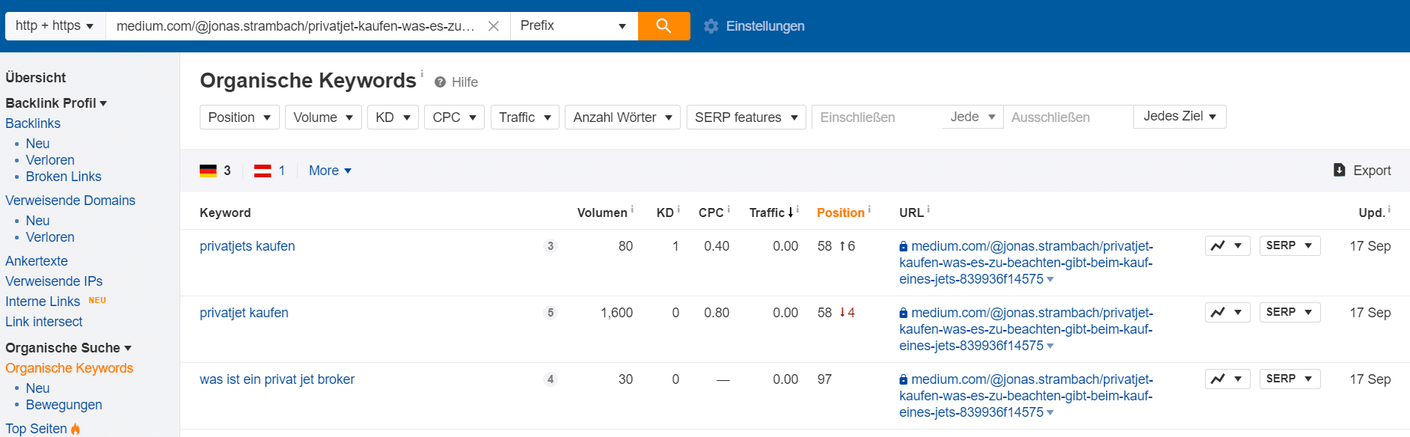Click info icon next to Organische Keywords title

(422, 73)
